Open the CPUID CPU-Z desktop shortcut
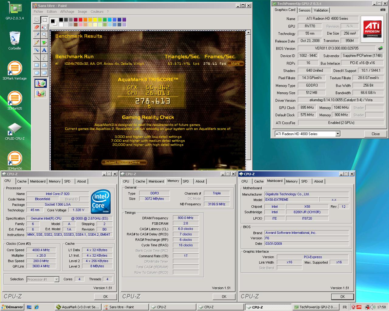This screenshot has width=389, height=311. 15,131
